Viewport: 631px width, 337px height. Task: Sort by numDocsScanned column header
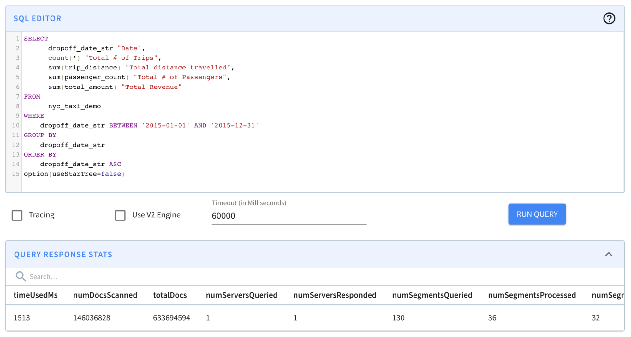[105, 295]
